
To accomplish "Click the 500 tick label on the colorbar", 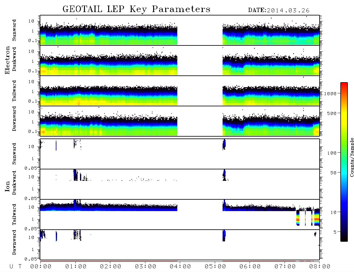I will coord(332,113).
